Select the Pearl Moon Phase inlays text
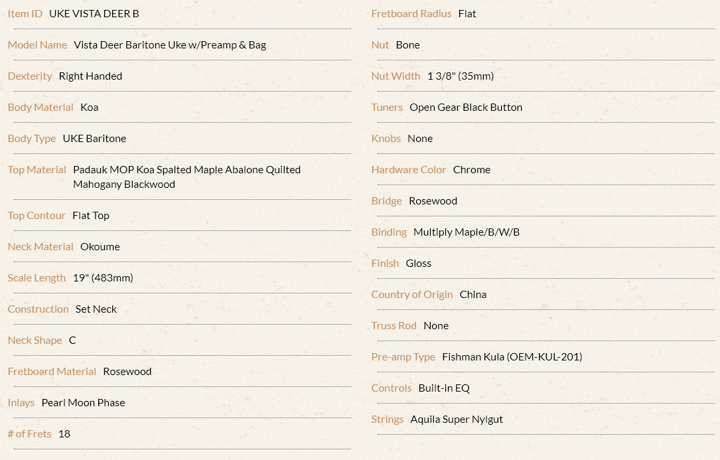720x460 pixels. click(84, 403)
